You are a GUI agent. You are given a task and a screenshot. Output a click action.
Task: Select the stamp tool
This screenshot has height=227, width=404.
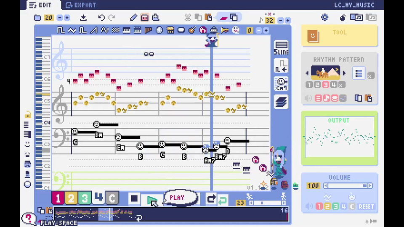click(x=156, y=18)
